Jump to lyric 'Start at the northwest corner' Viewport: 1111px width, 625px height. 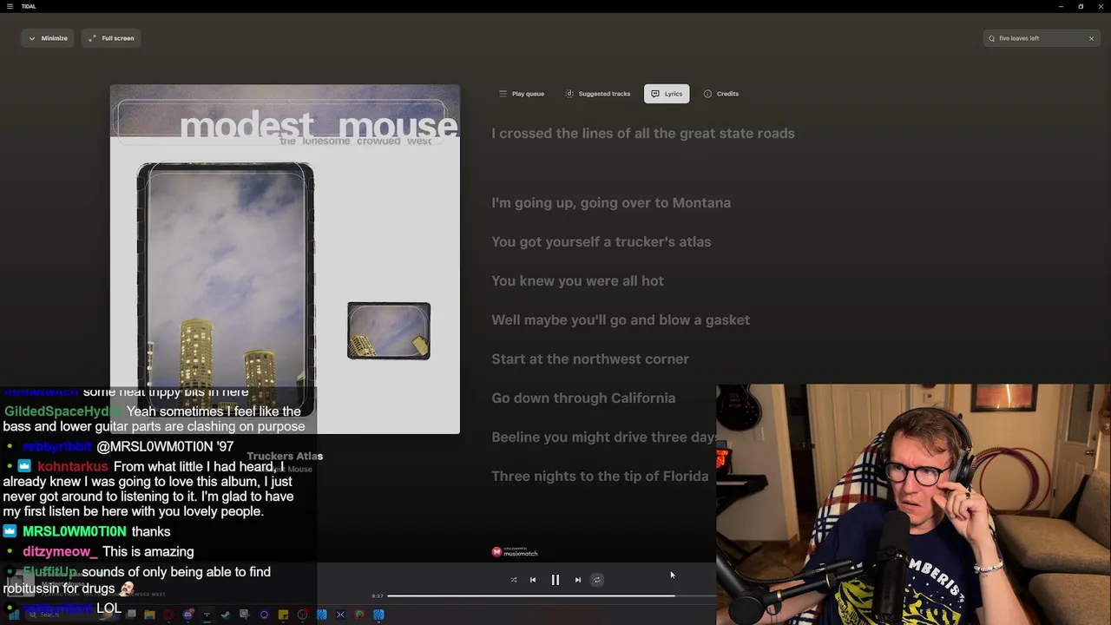coord(590,359)
